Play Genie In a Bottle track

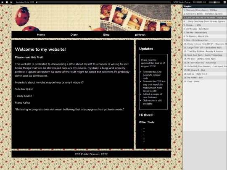click(205, 14)
